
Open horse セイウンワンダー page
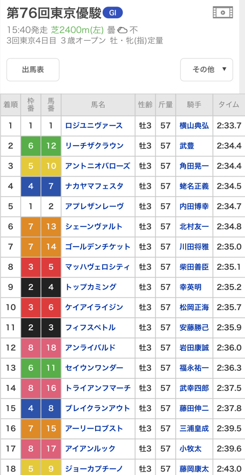[94, 368]
